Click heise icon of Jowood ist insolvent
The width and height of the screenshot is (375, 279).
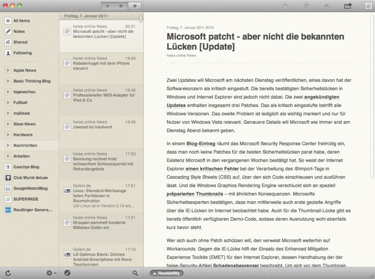click(67, 127)
